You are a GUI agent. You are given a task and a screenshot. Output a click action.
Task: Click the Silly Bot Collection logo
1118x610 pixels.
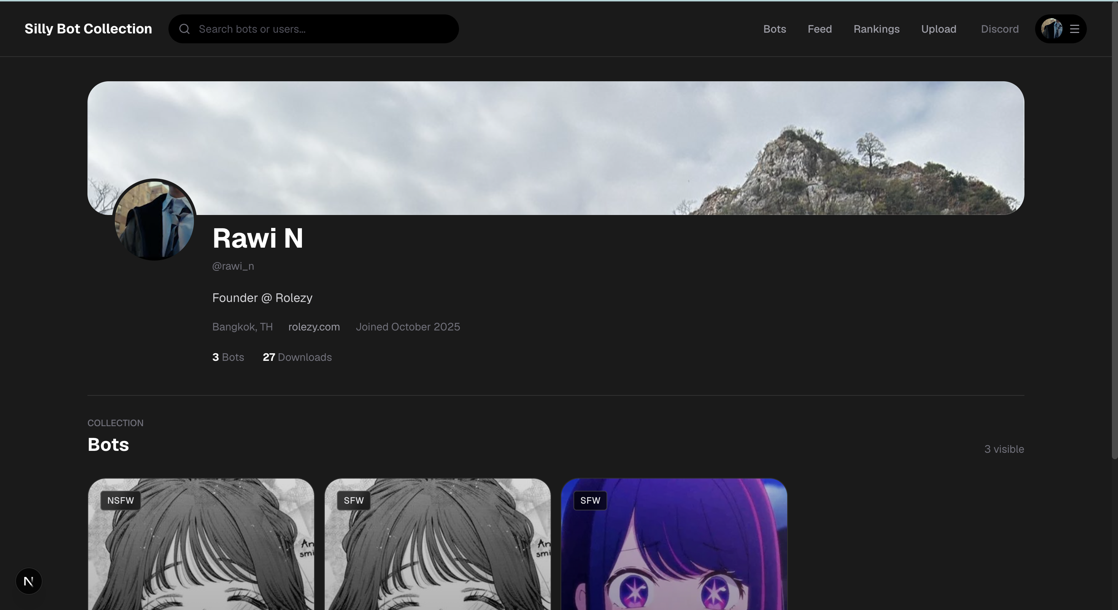pos(88,28)
